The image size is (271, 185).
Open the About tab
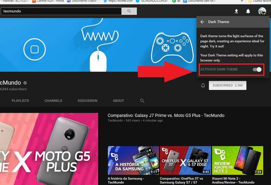(118, 101)
